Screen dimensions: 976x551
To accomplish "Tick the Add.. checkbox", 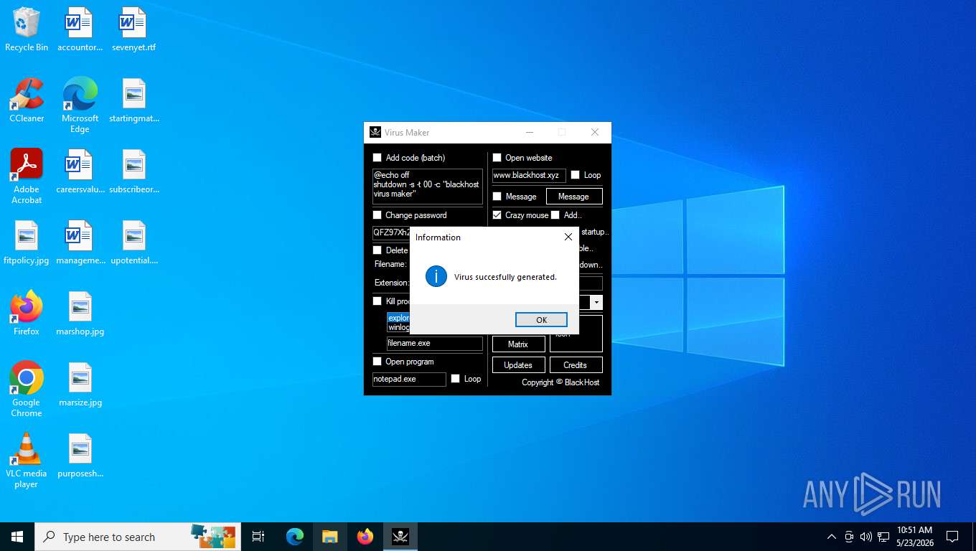I will click(x=555, y=215).
